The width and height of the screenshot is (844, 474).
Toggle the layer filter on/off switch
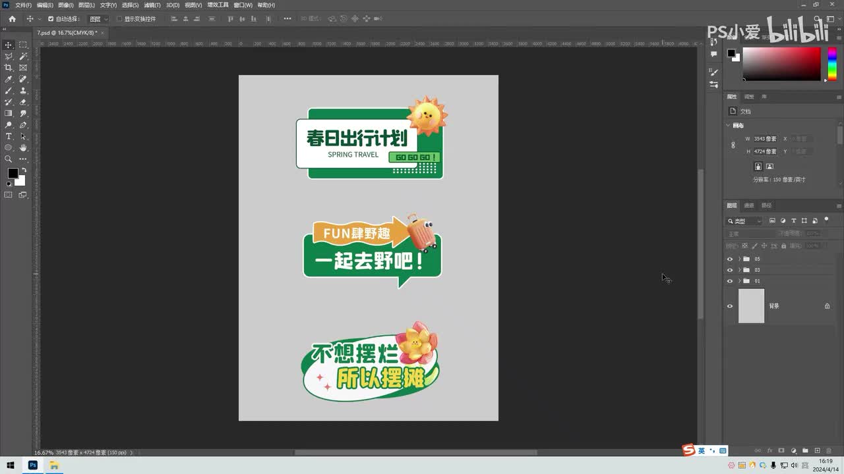pyautogui.click(x=826, y=220)
